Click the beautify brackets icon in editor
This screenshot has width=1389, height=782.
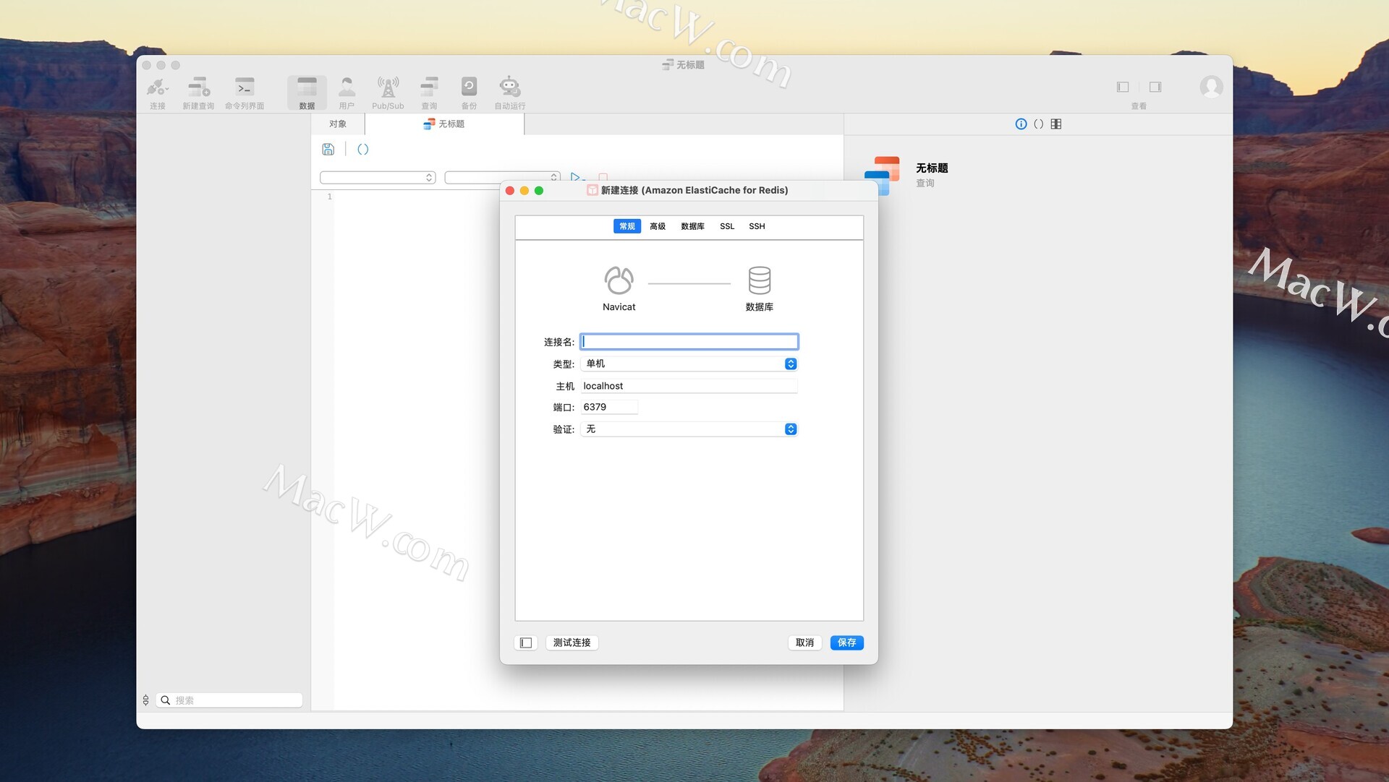pyautogui.click(x=363, y=149)
